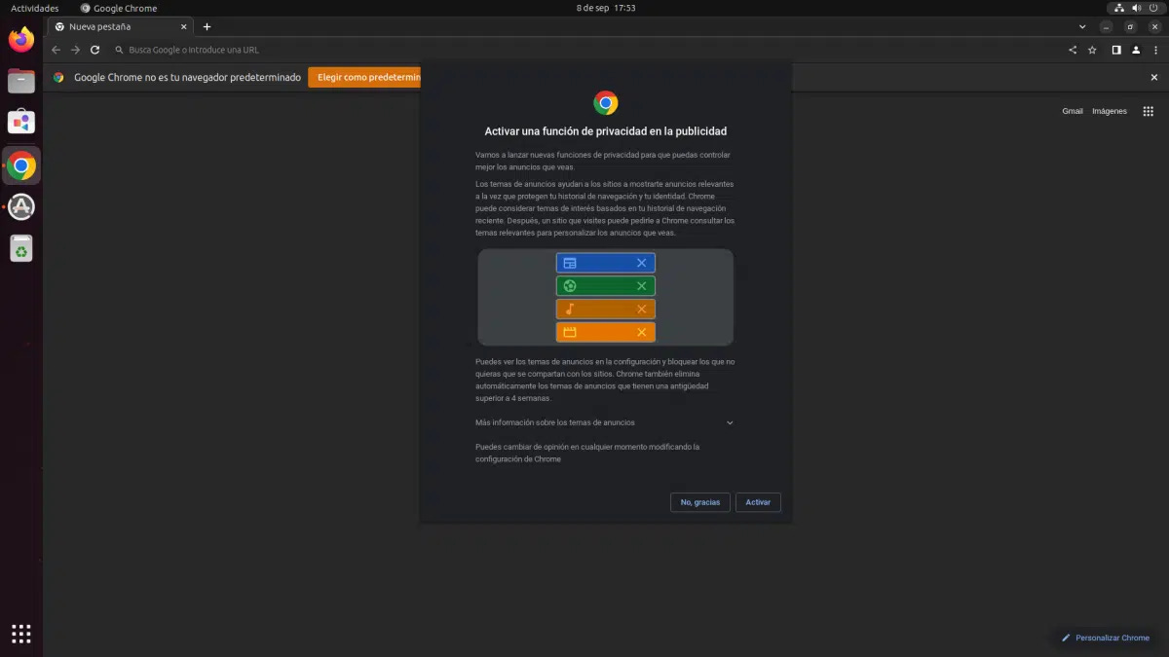Open the Chrome three-dot menu
Image resolution: width=1169 pixels, height=657 pixels.
pos(1154,50)
